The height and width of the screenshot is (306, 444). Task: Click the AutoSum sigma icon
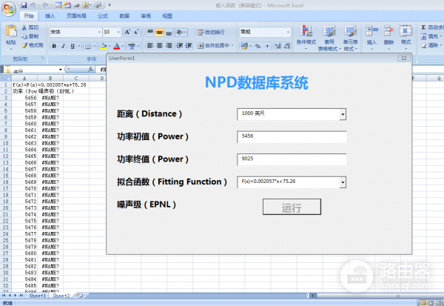423,27
